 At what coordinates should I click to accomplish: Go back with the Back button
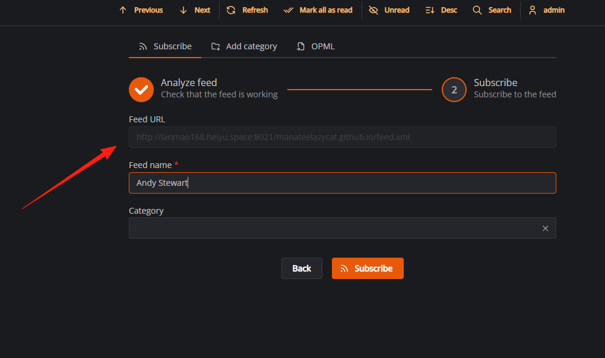point(302,268)
